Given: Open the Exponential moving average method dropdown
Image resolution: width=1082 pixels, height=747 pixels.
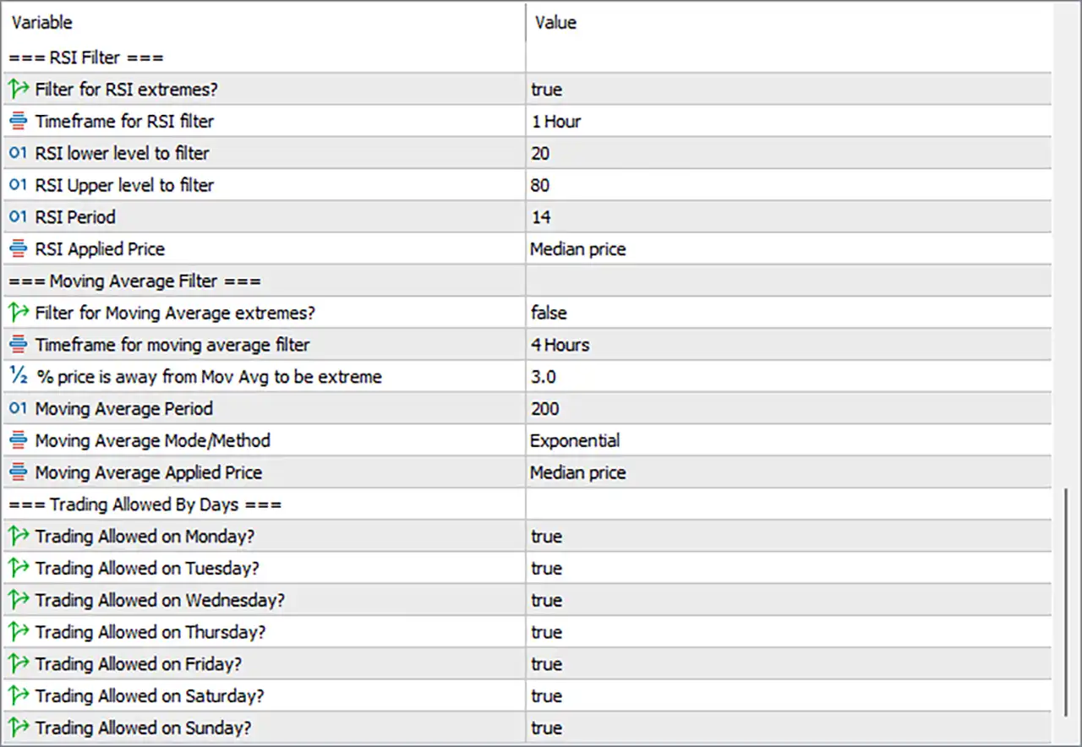Looking at the screenshot, I should [x=789, y=440].
